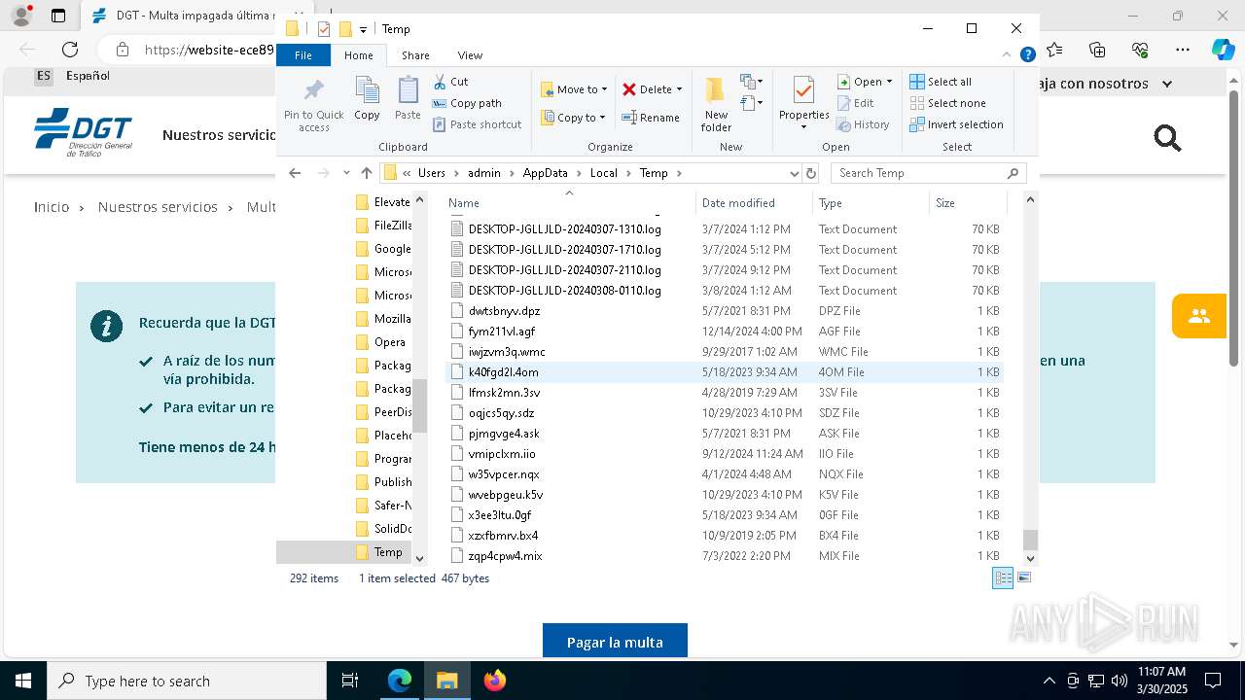Screen dimensions: 1245x700
Task: Click the Pin to Quick access icon
Action: tap(313, 105)
